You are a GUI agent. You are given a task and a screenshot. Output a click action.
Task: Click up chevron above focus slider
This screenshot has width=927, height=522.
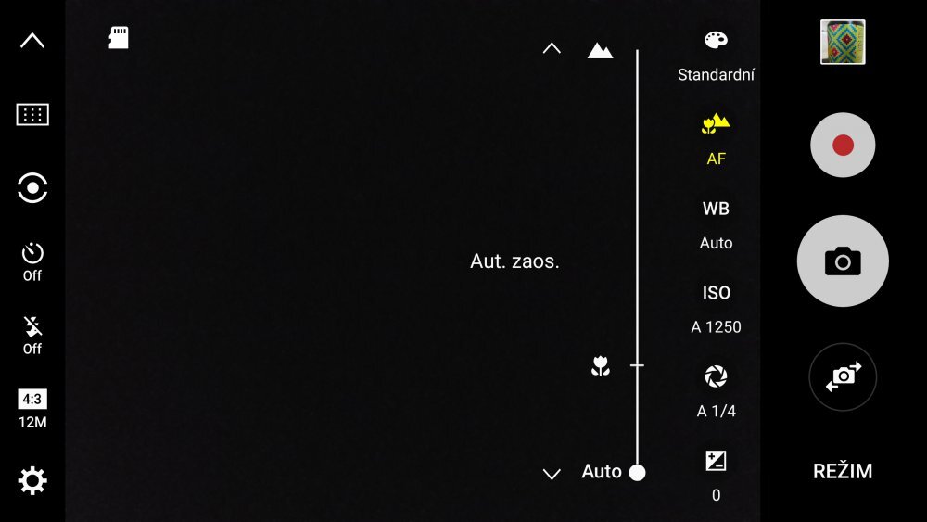[x=552, y=48]
